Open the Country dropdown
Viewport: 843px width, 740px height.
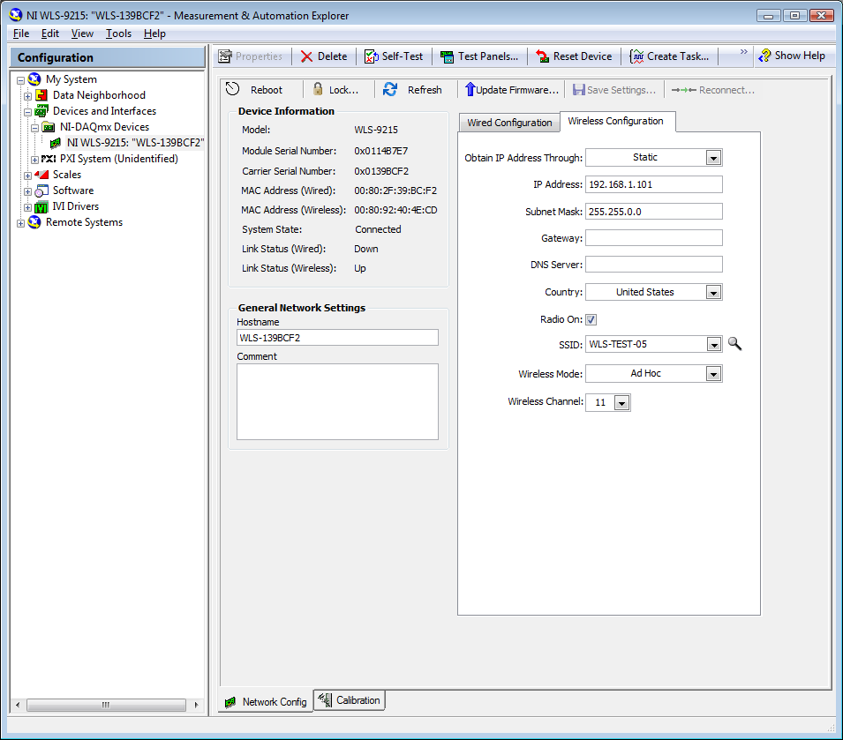714,293
